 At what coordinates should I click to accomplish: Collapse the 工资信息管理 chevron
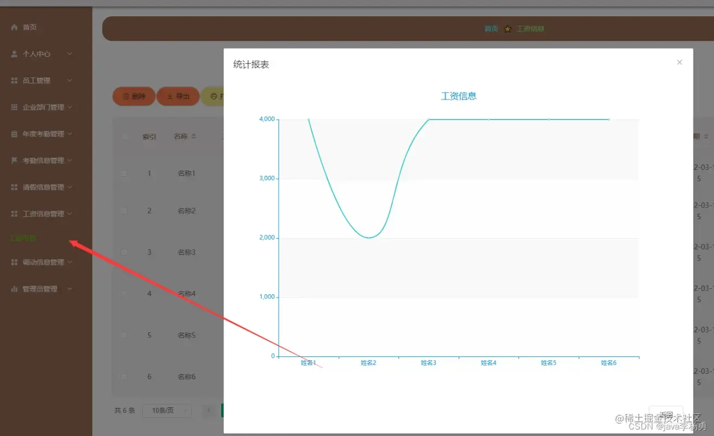click(x=69, y=214)
